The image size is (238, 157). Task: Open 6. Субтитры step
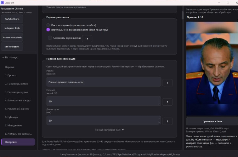pos(12,117)
